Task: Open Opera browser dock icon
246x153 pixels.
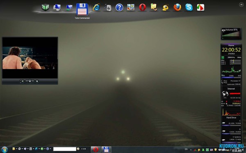Action: [x=142, y=7]
